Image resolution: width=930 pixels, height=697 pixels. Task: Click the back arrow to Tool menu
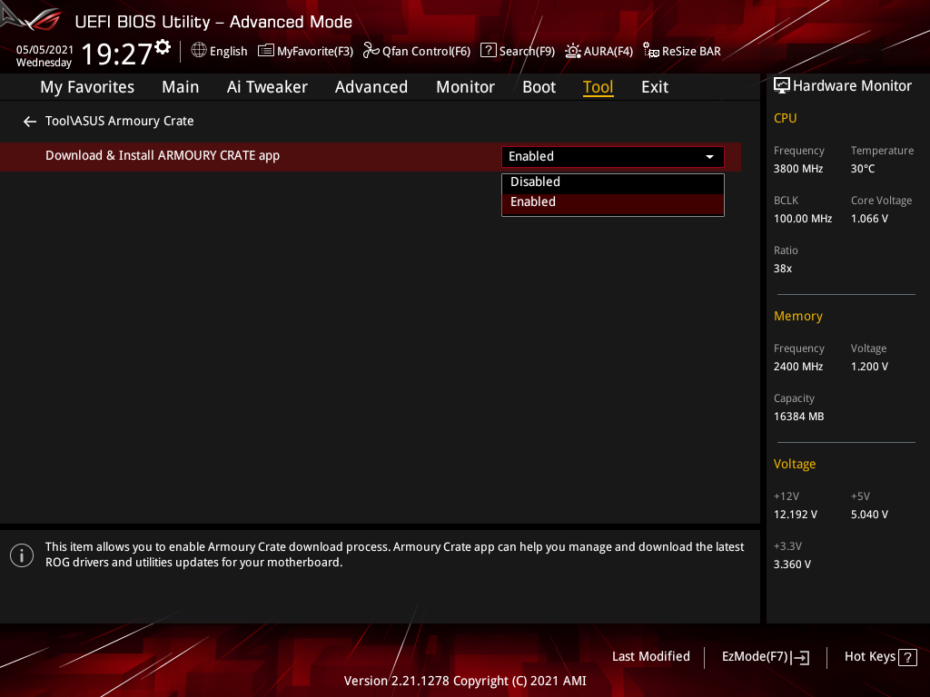[30, 122]
